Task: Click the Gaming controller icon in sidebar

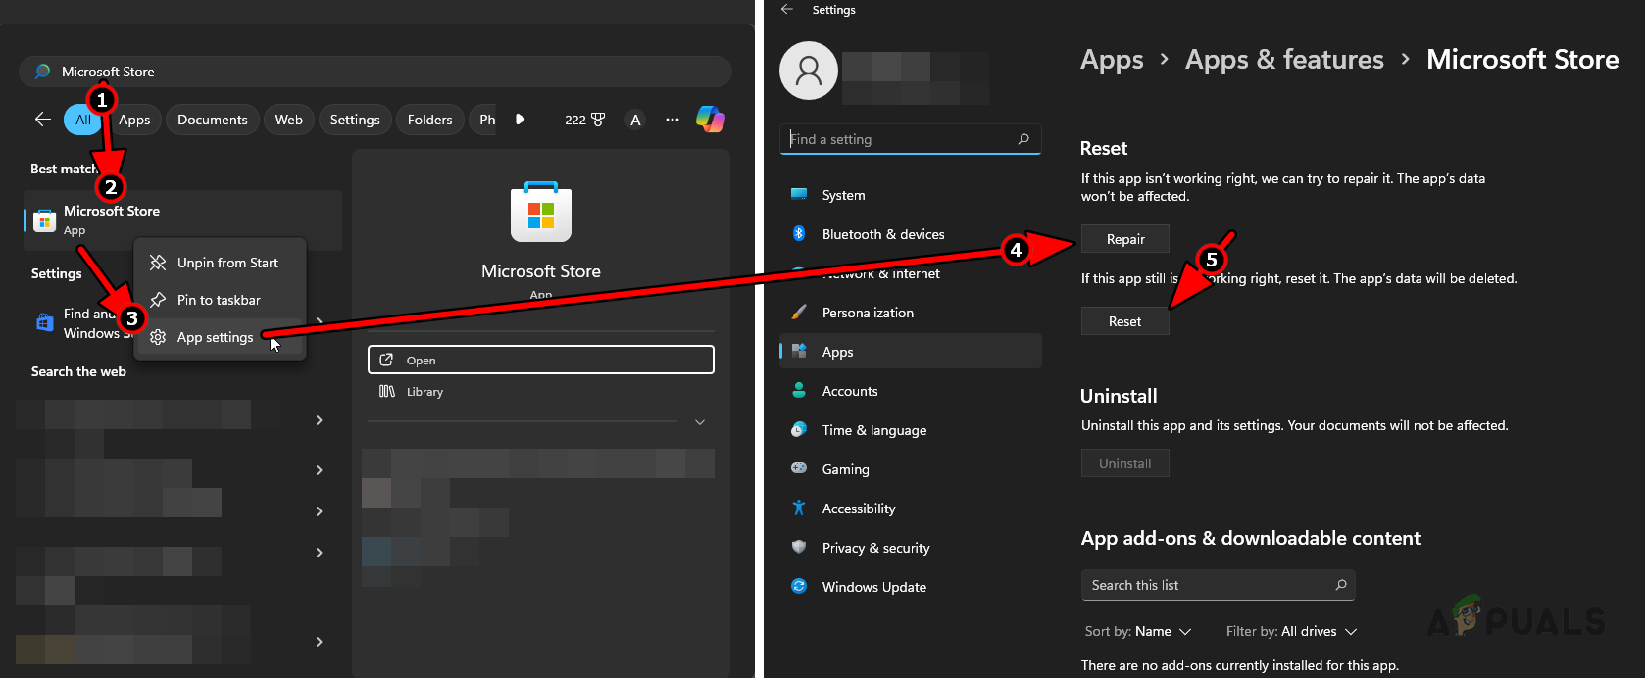Action: click(x=799, y=468)
